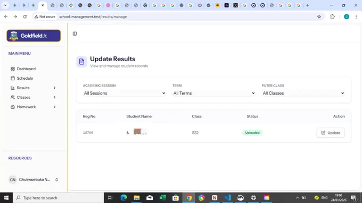The image size is (362, 203).
Task: Click the address bar URL
Action: (93, 16)
